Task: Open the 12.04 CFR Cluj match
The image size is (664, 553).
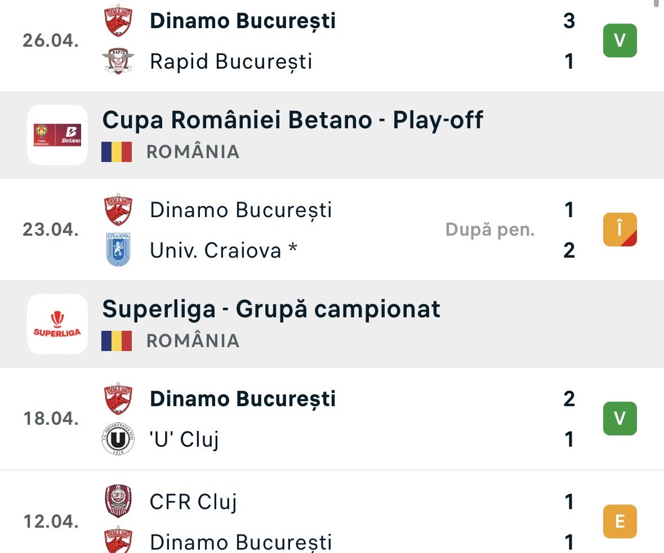Action: (332, 512)
